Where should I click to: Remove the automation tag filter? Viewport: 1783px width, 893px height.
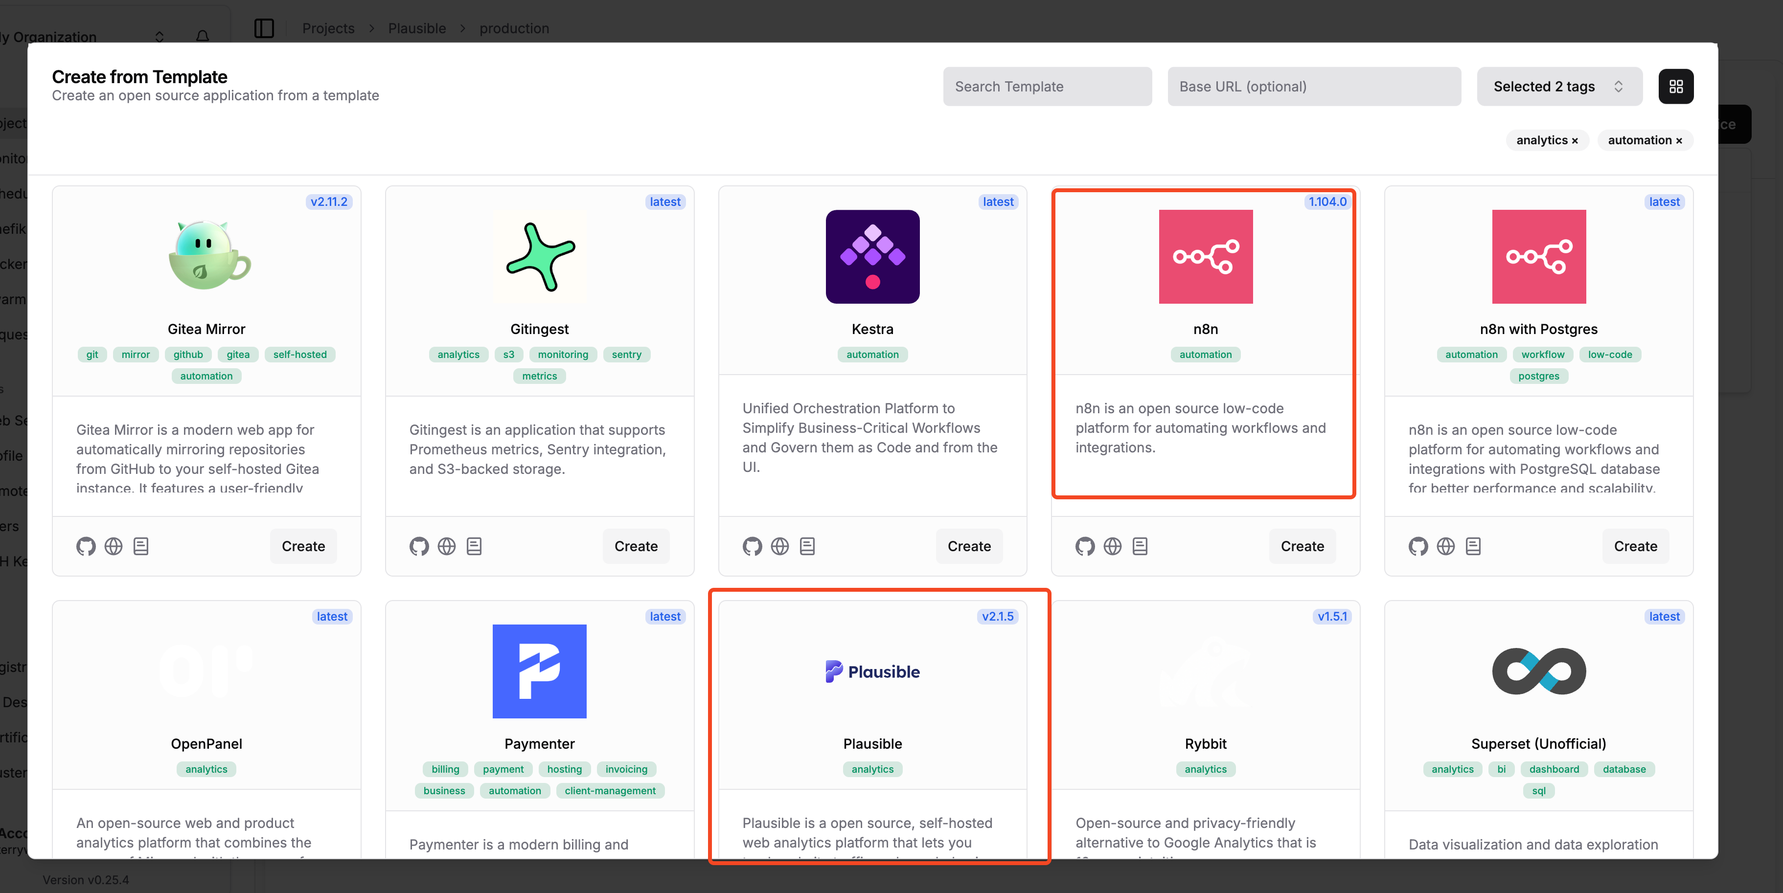pos(1678,140)
